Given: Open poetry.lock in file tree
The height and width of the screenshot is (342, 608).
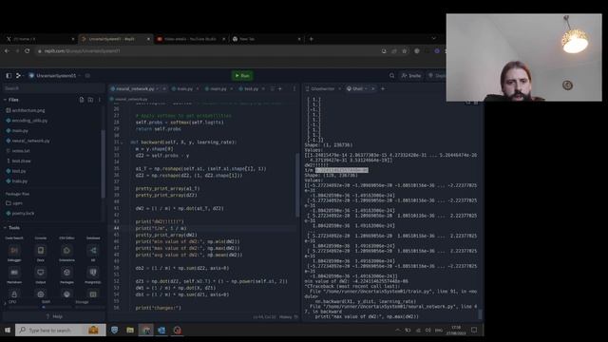Looking at the screenshot, I should pyautogui.click(x=23, y=213).
